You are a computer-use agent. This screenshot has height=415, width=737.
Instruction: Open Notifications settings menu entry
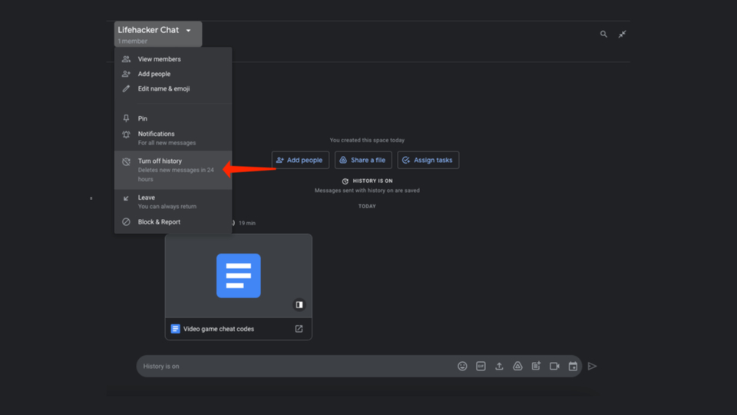173,138
